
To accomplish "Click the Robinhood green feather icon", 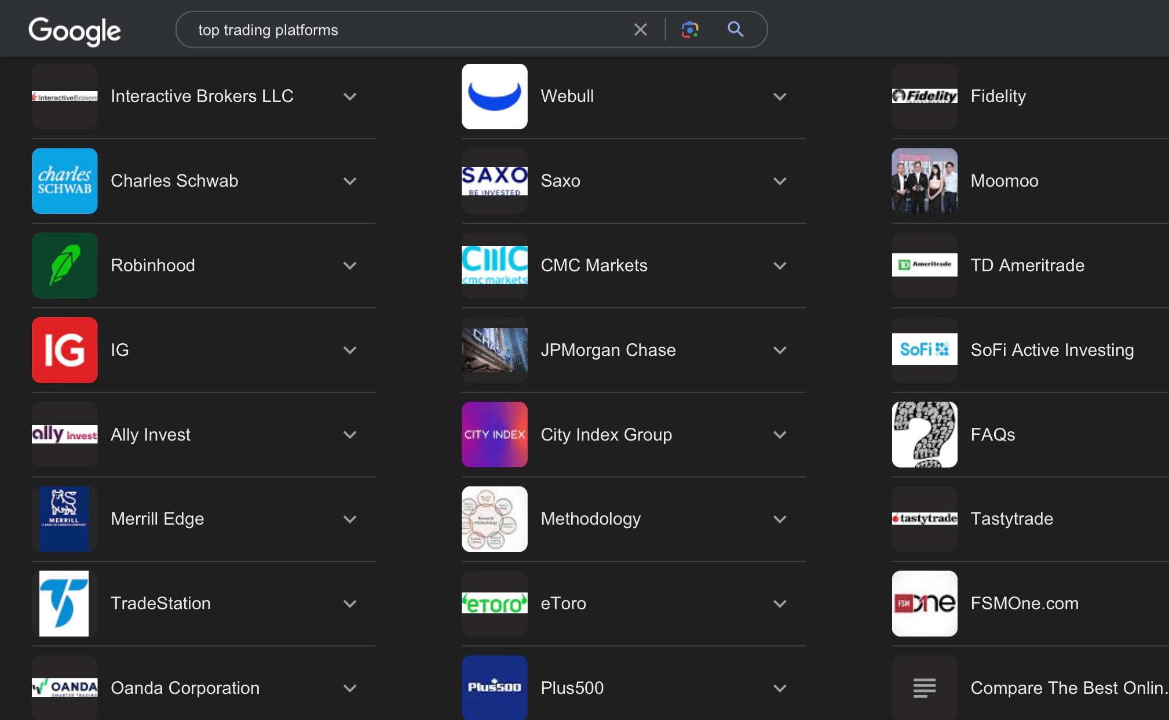I will (64, 266).
